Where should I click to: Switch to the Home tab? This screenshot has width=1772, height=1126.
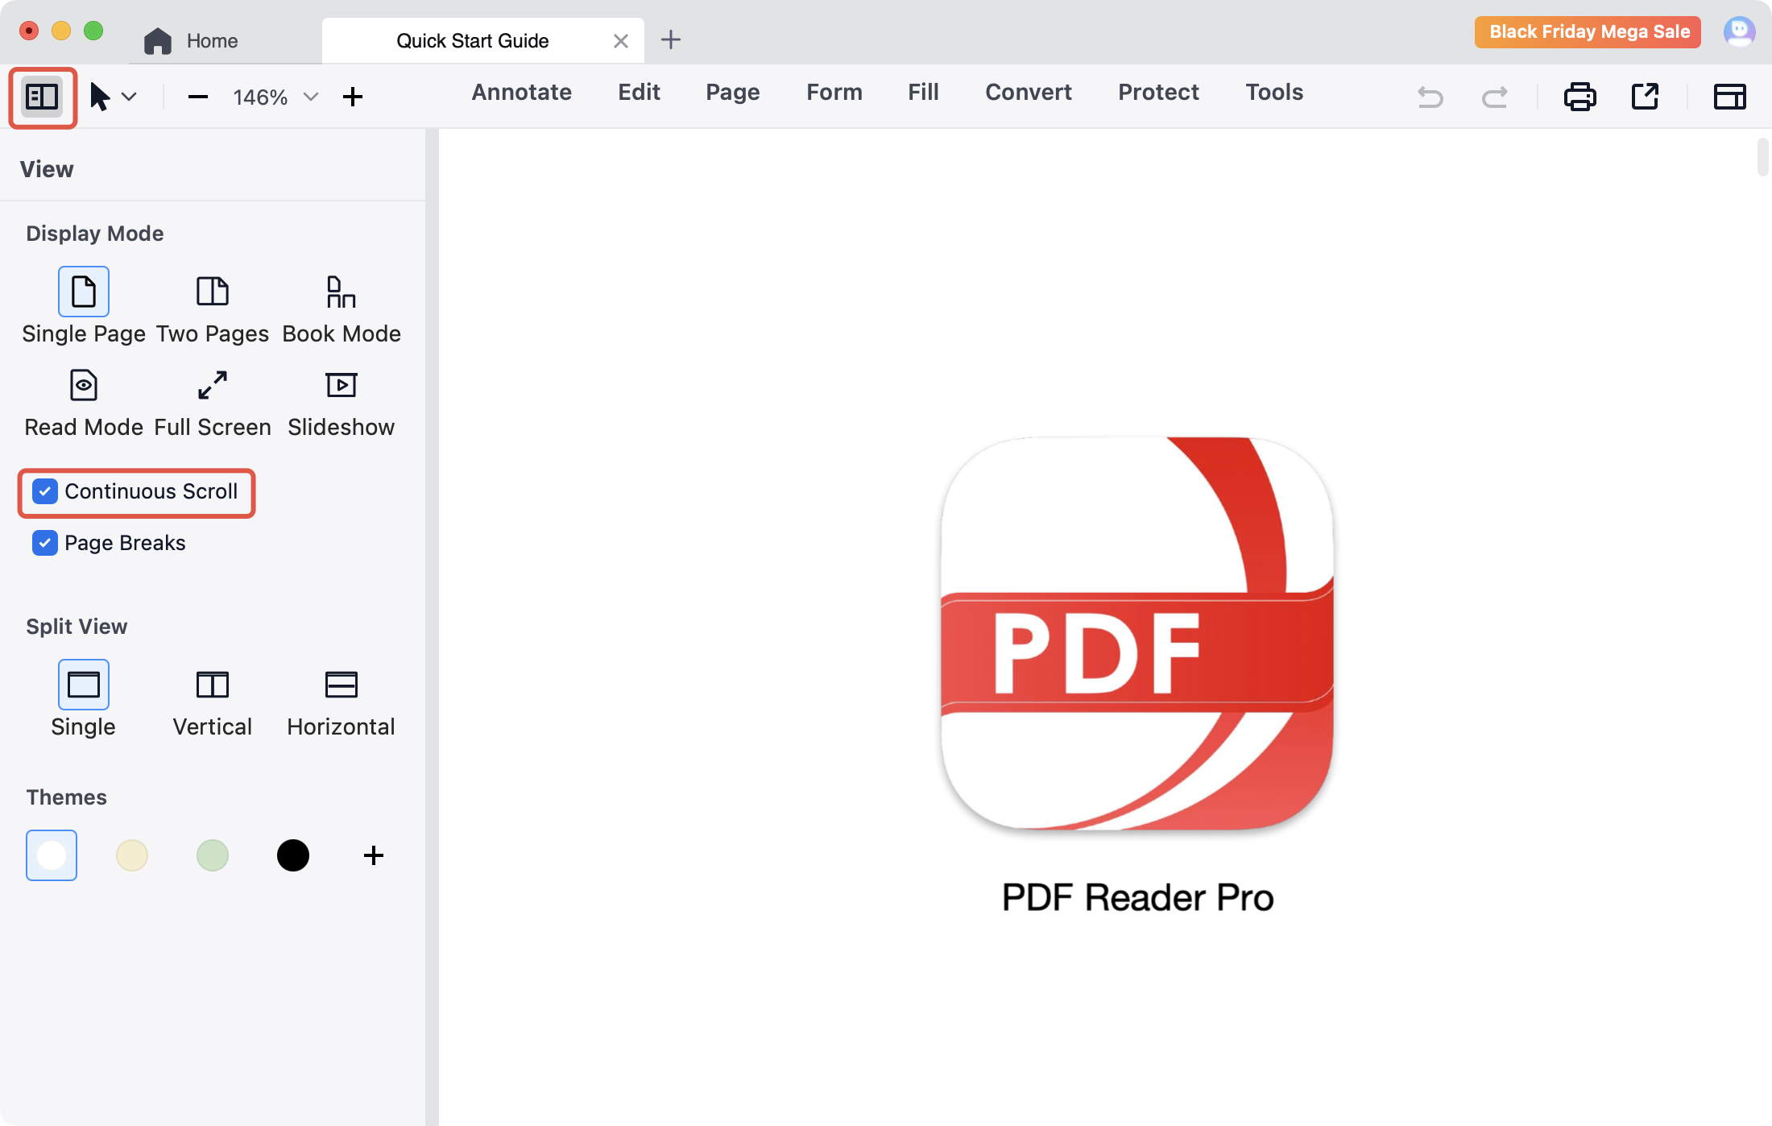pyautogui.click(x=192, y=41)
